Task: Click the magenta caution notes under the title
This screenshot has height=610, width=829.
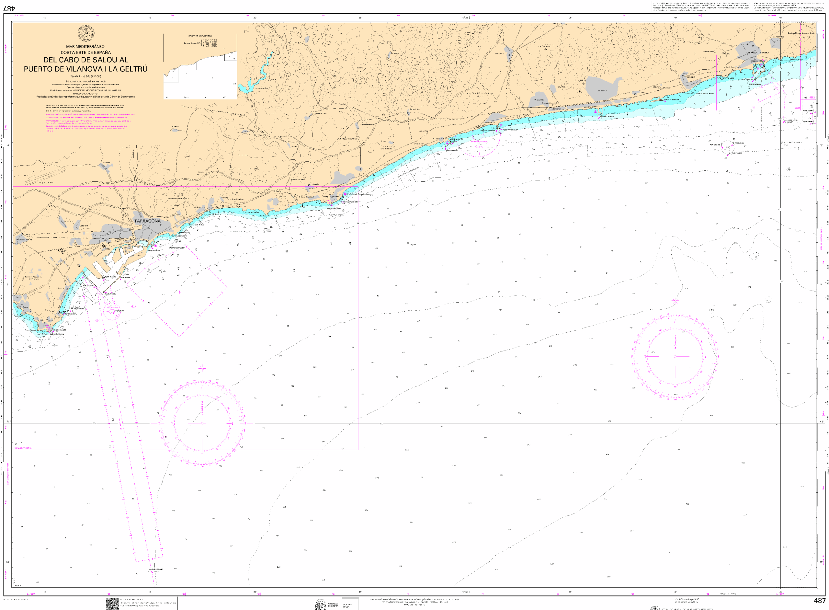Action: 89,122
